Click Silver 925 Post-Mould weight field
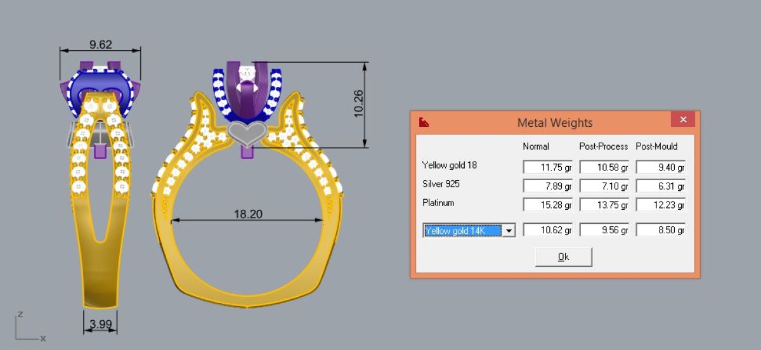Viewport: 761px width, 350px height. [661, 186]
